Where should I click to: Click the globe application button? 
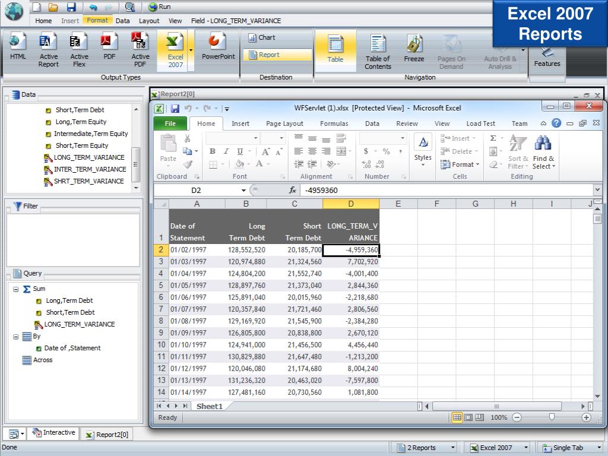(14, 12)
